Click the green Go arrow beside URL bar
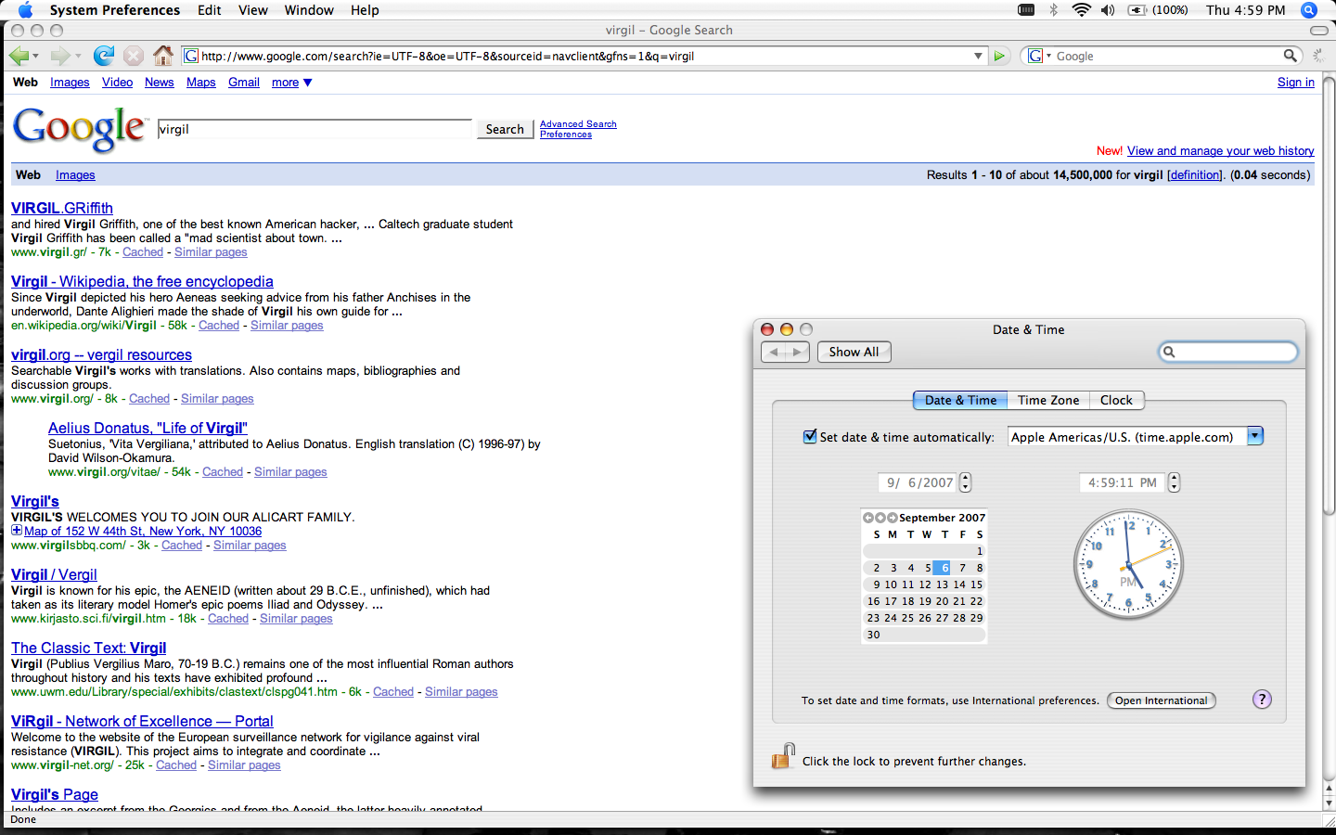 tap(999, 56)
